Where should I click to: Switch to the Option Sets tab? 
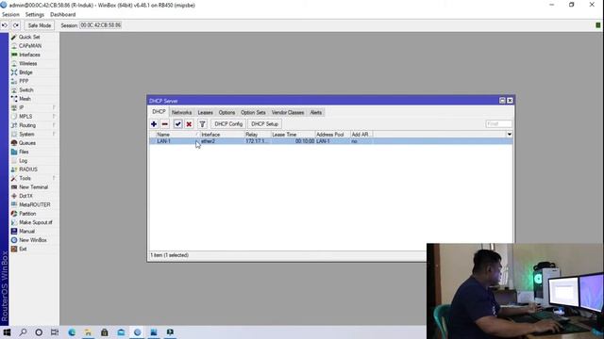coord(253,113)
